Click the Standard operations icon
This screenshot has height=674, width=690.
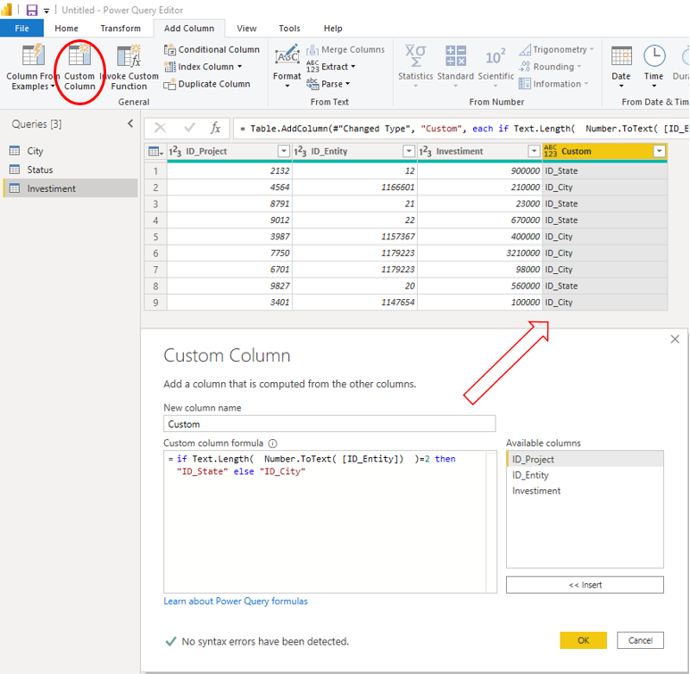(455, 56)
